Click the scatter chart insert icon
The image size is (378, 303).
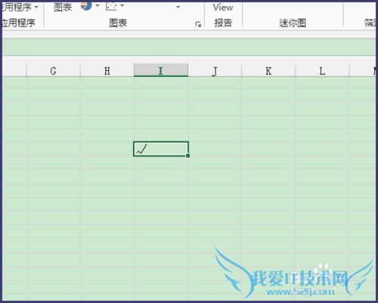tap(111, 6)
